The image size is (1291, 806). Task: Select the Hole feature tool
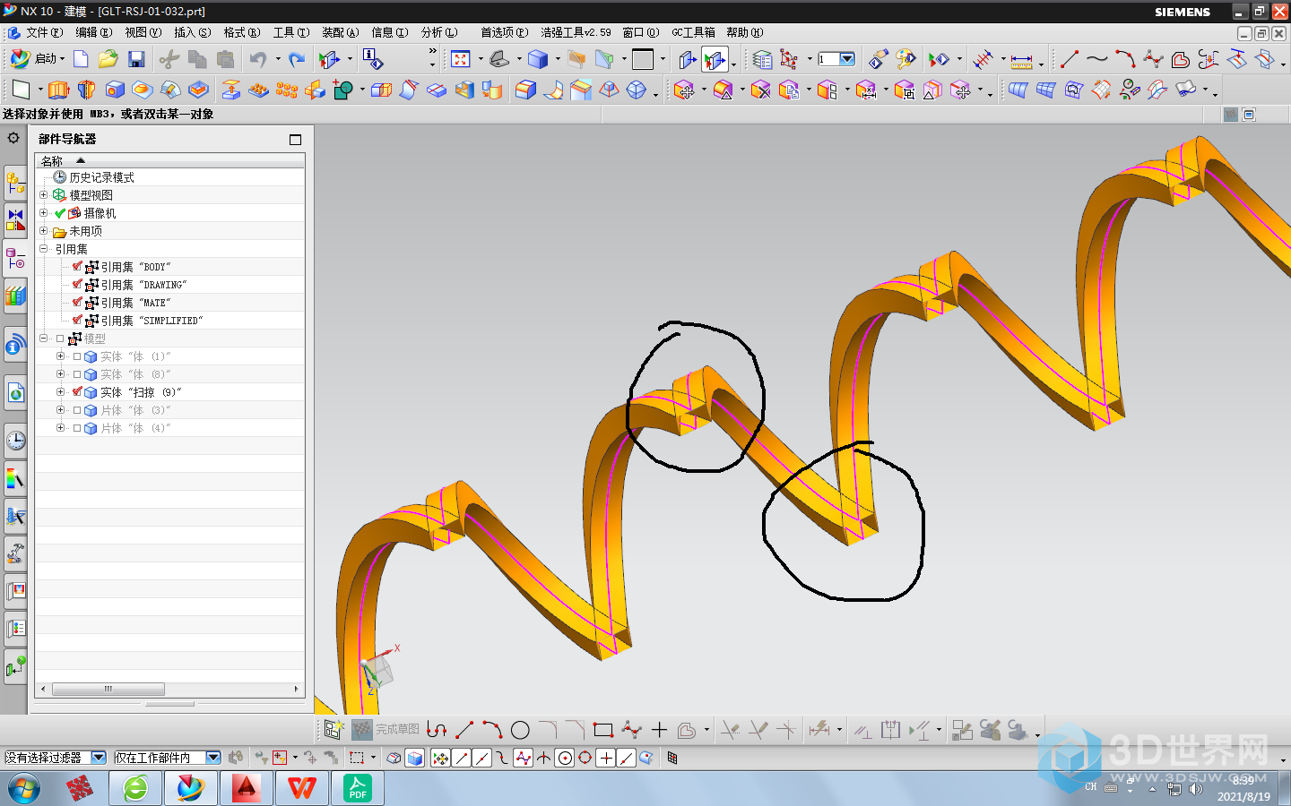pyautogui.click(x=115, y=90)
